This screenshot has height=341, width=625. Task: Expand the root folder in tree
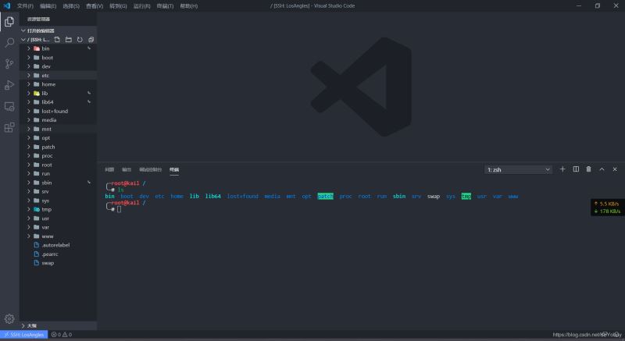[58, 165]
